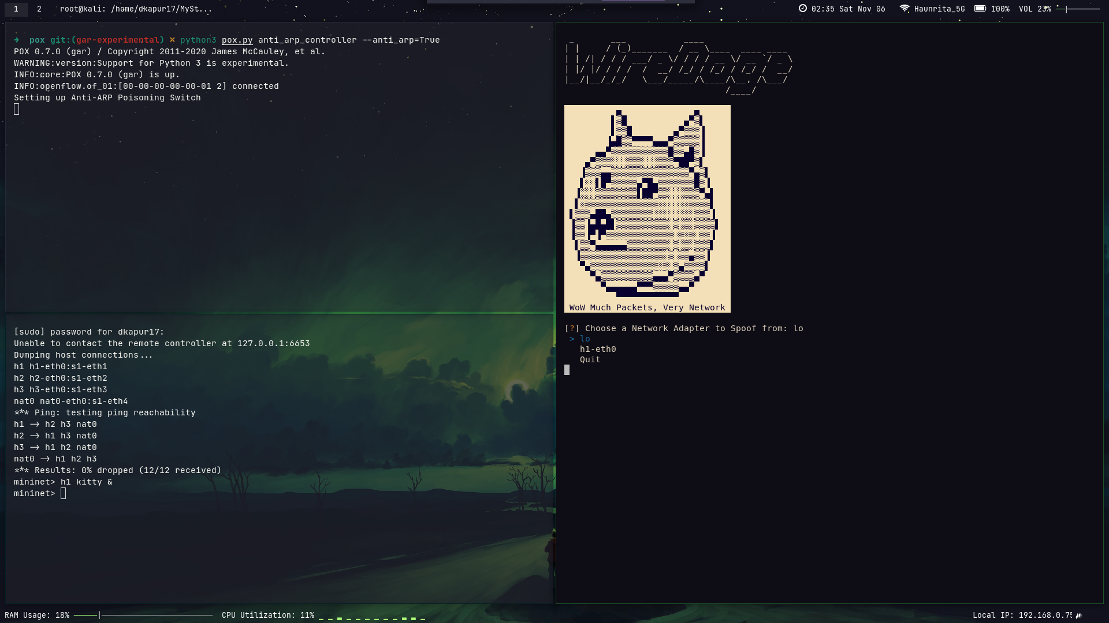Viewport: 1109px width, 623px height.
Task: Click the ASCII art banner title
Action: (679, 66)
